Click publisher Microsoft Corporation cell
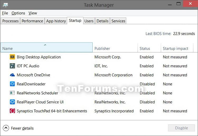 (114, 75)
